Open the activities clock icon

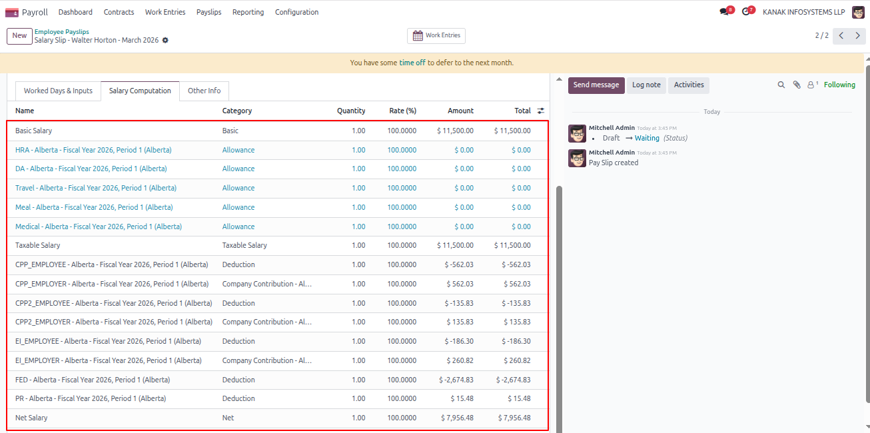745,12
